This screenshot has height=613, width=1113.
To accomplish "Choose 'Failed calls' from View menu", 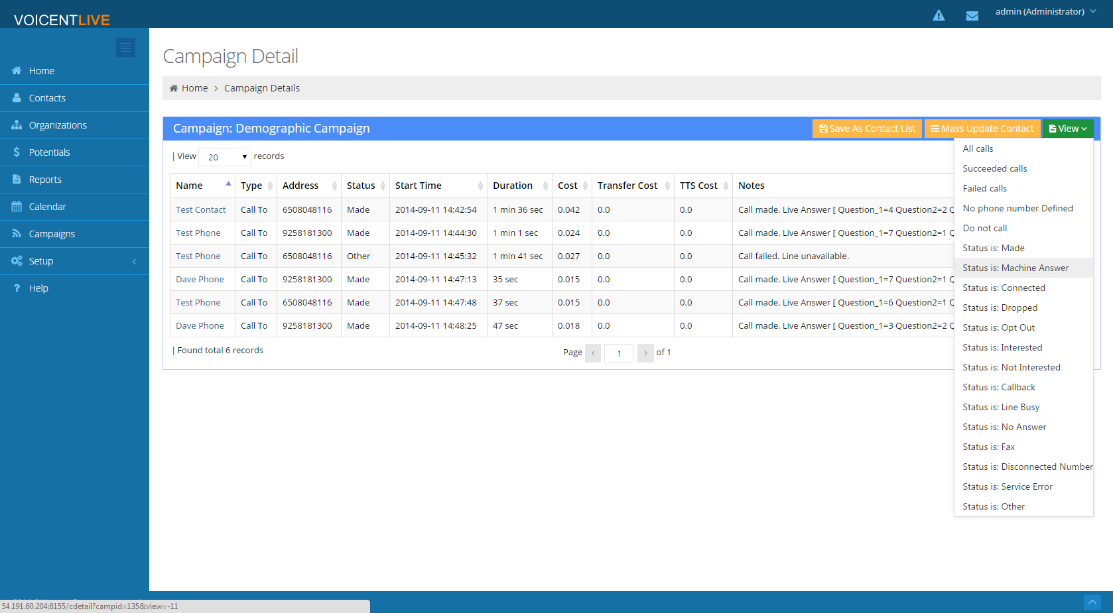I will pyautogui.click(x=984, y=188).
